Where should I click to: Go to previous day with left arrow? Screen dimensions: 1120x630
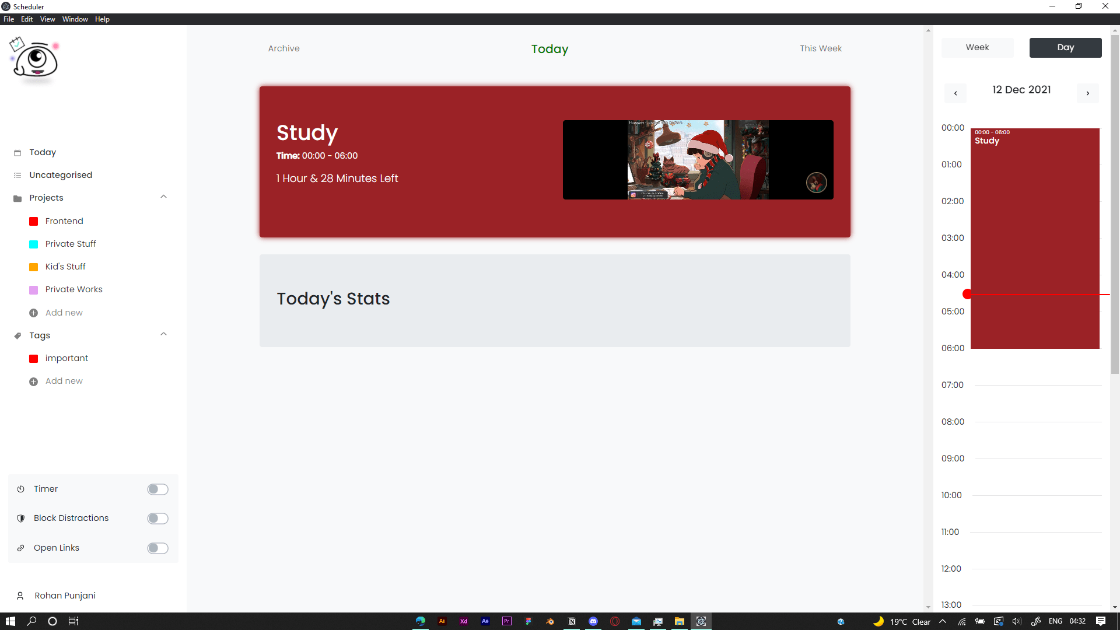956,93
